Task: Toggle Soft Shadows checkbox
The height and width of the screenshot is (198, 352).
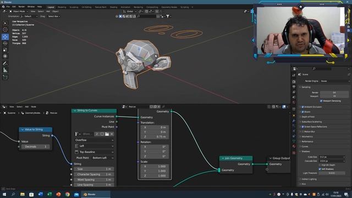Action: (320, 169)
